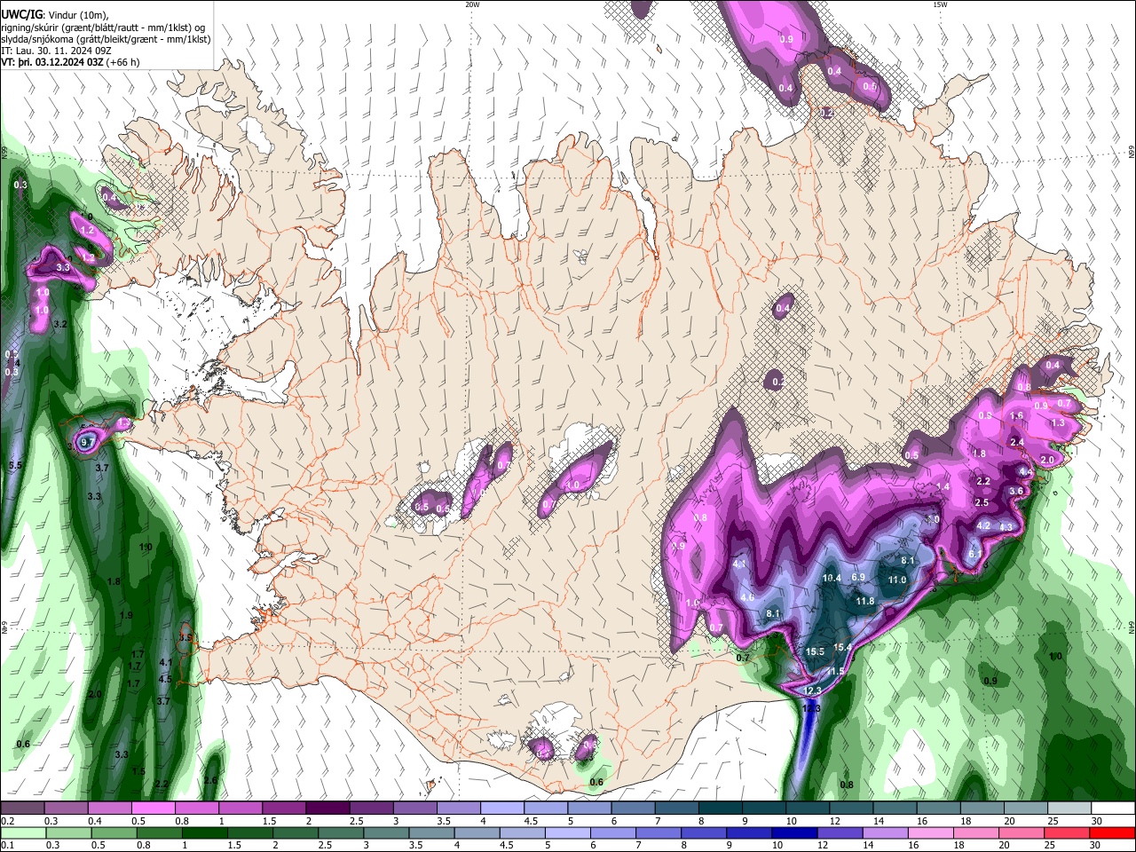This screenshot has height=852, width=1136.
Task: Click the darkest purple 2–2.5 swatch in upper legend
Action: coord(327,809)
